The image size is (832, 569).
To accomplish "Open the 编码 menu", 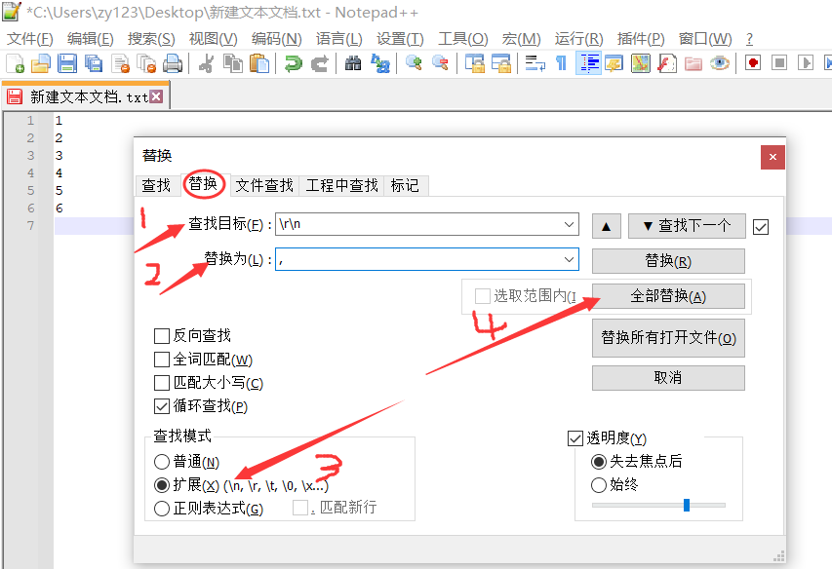I will [276, 39].
